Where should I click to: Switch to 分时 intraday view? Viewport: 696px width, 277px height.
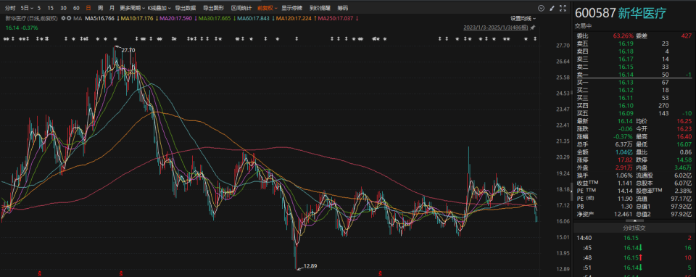9,8
